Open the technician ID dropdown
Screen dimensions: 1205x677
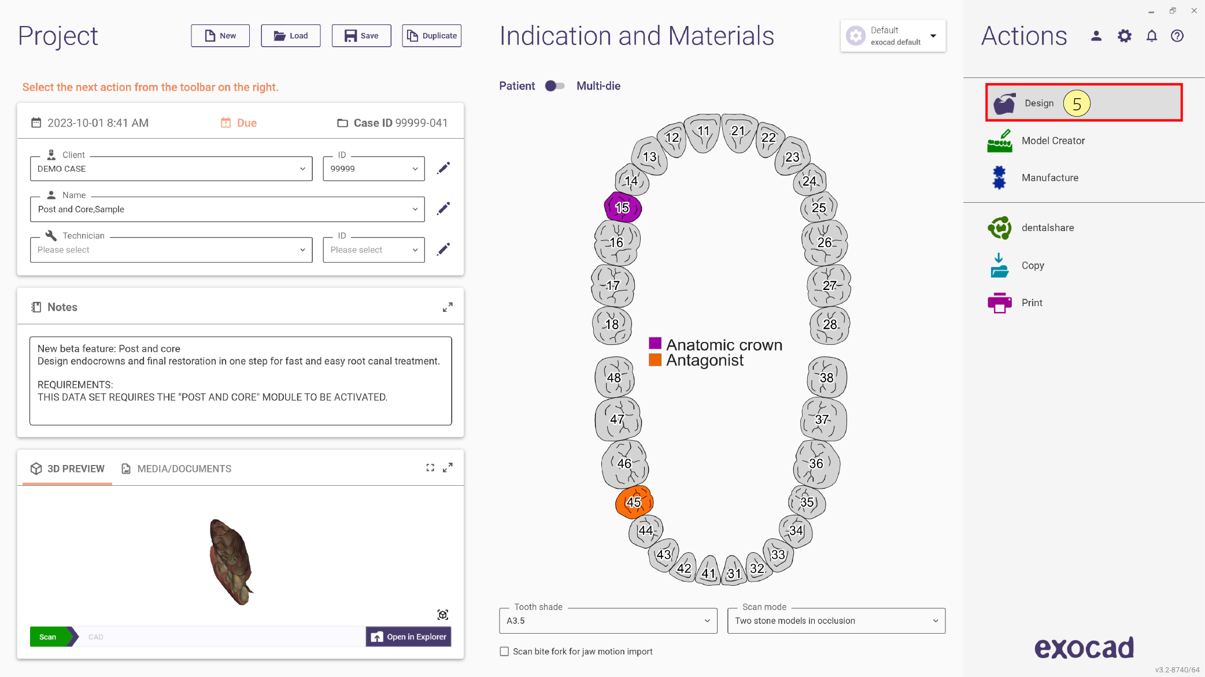(374, 250)
